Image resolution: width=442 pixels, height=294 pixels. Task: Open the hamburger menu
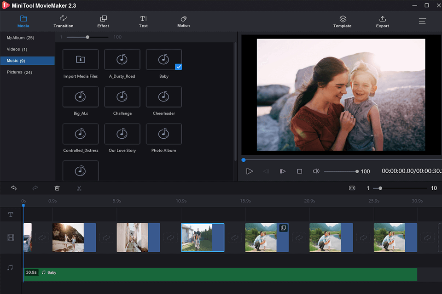pos(422,21)
